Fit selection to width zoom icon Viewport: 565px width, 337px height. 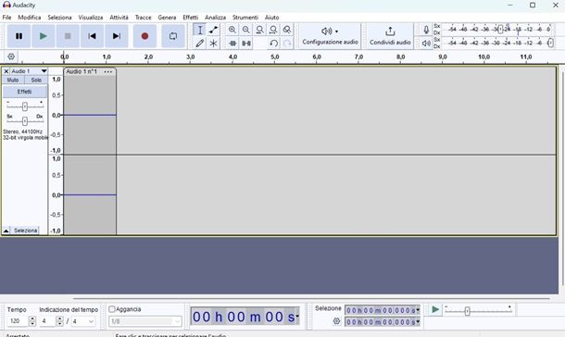[259, 30]
